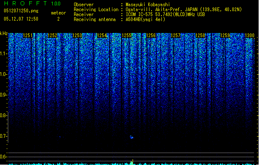
Task: Click the date stamp 05.12.07 12:50
Action: tap(21, 19)
